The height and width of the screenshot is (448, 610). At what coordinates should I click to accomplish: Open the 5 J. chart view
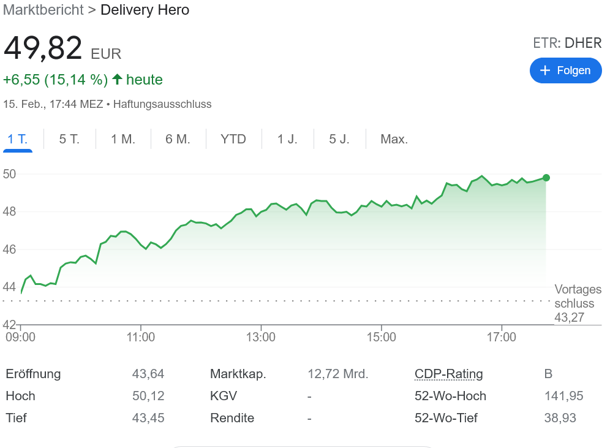(339, 139)
